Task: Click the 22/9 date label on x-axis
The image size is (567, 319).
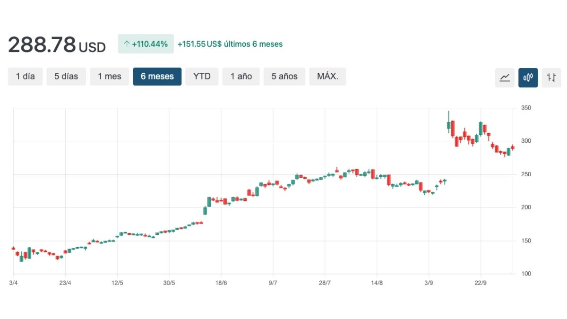Action: pyautogui.click(x=481, y=283)
